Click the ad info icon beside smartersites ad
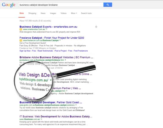The height and width of the screenshot is (128, 163). (x=96, y=27)
